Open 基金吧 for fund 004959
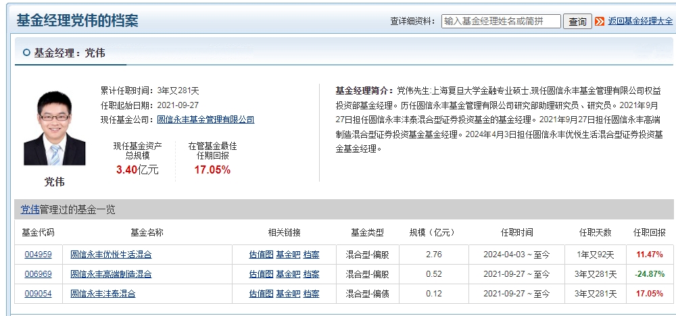This screenshot has width=676, height=316. 288,255
